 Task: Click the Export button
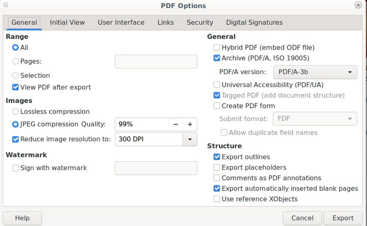(x=343, y=218)
